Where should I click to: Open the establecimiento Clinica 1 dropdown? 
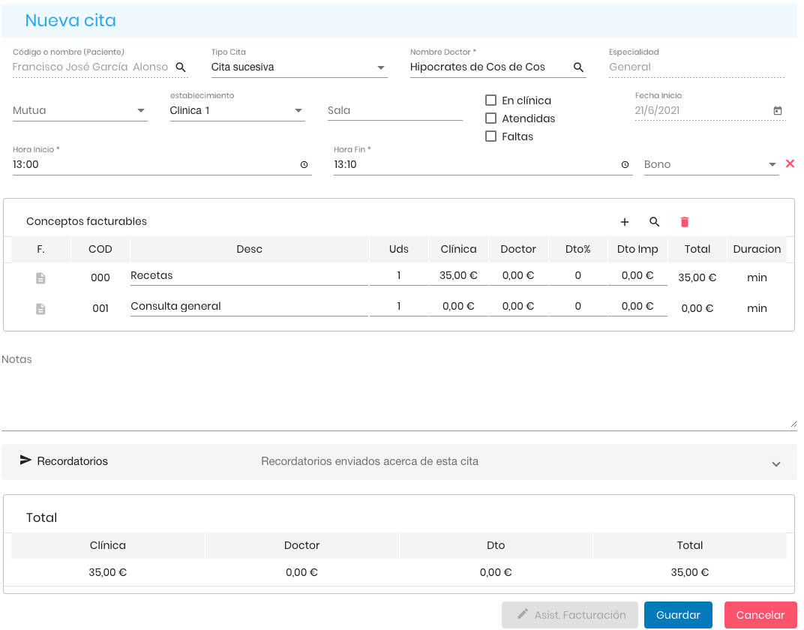pos(298,111)
